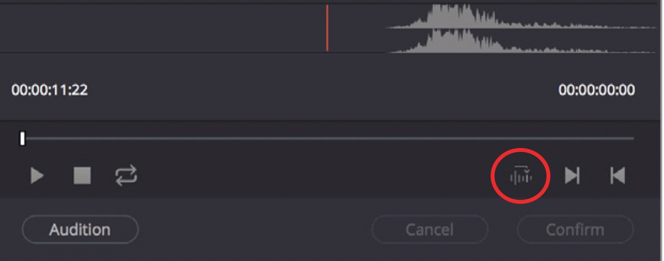
Task: Click the 00:00:00:00 timecode
Action: [597, 90]
